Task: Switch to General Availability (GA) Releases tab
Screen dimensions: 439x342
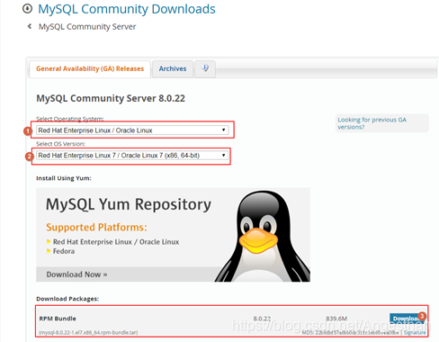Action: [90, 68]
